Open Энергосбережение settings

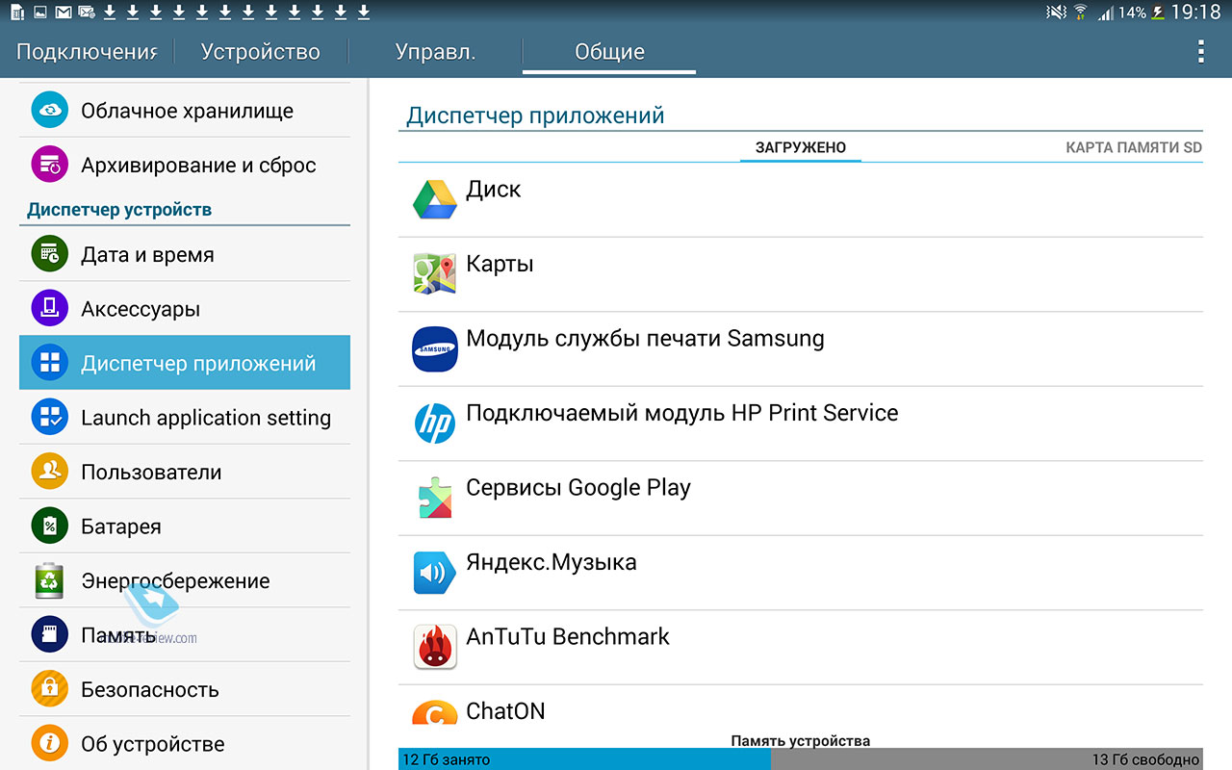[185, 580]
